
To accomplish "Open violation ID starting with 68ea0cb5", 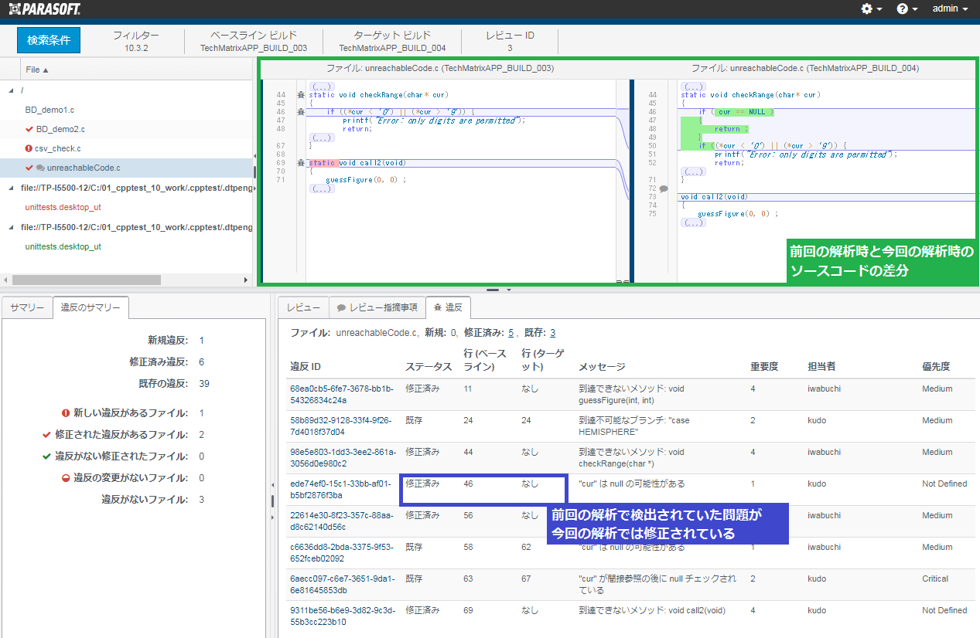I will pos(342,394).
